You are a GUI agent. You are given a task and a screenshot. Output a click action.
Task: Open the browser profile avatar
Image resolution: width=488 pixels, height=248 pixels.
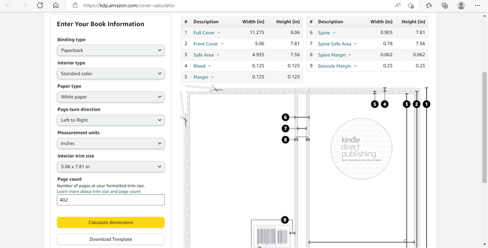[461, 5]
